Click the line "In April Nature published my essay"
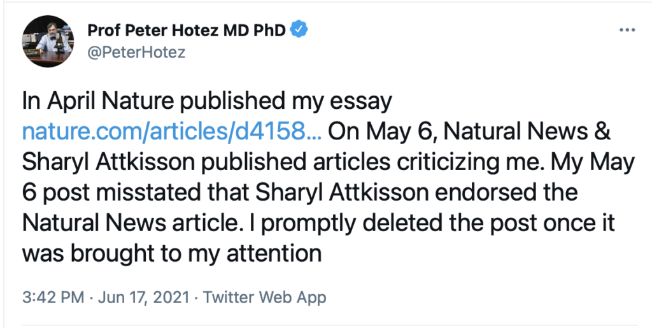 pos(207,102)
